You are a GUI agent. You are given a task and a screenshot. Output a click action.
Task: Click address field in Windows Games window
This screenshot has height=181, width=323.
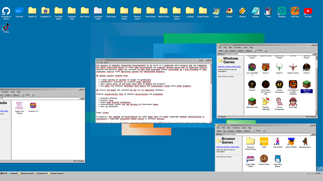click(x=268, y=54)
